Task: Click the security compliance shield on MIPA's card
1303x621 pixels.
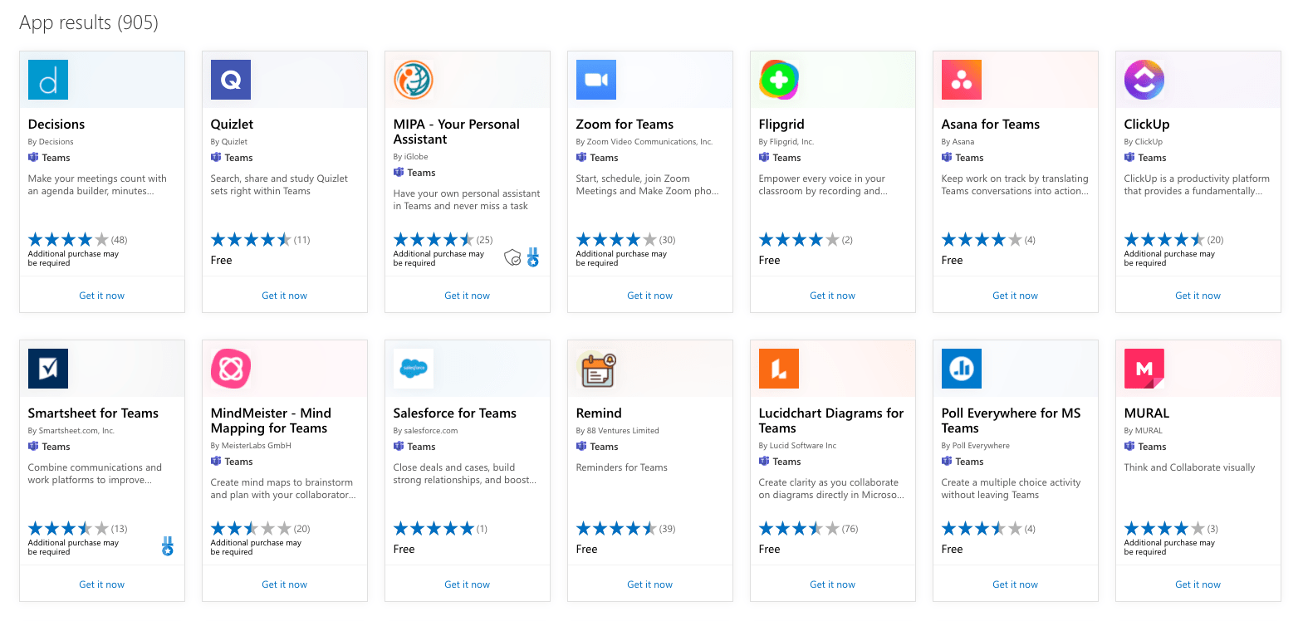Action: 513,258
